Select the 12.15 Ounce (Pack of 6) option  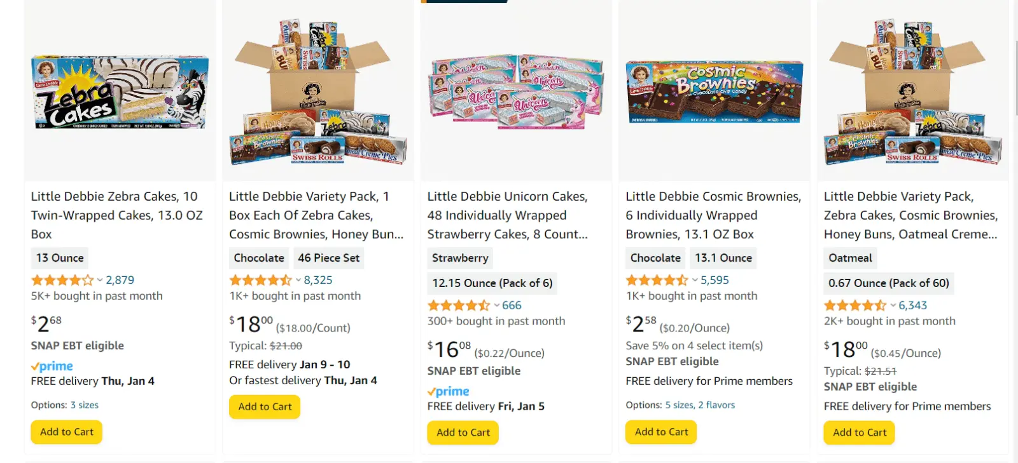point(492,283)
